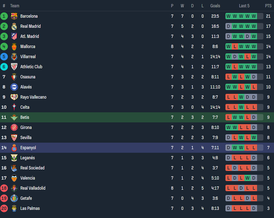Click Sevilla's first form result, a draw
Image resolution: width=274 pixels, height=218 pixels.
(x=228, y=137)
